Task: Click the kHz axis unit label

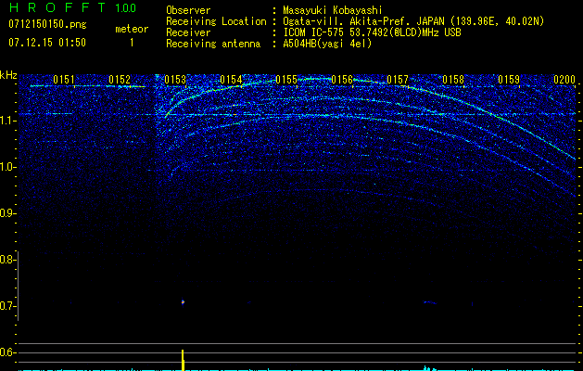Action: click(8, 75)
